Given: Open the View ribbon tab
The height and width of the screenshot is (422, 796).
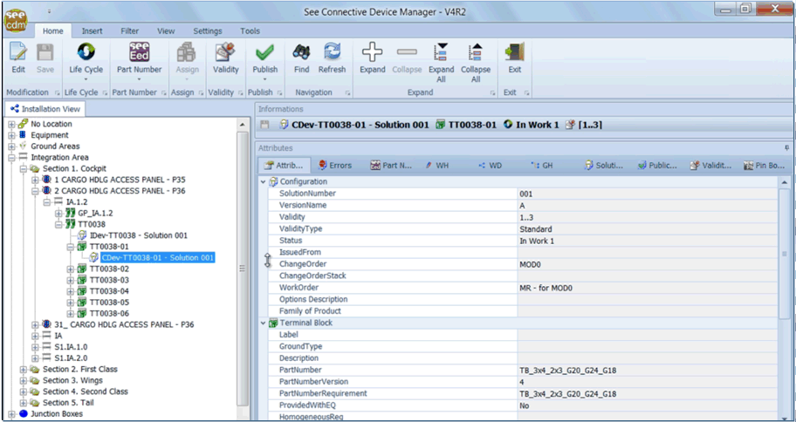Looking at the screenshot, I should [166, 31].
